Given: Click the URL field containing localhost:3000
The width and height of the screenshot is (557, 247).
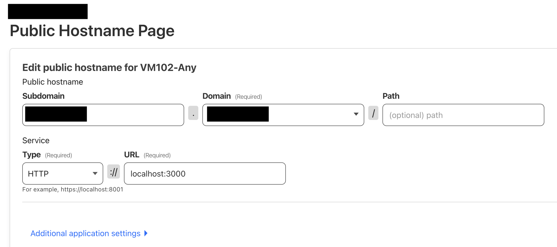Looking at the screenshot, I should [x=204, y=174].
